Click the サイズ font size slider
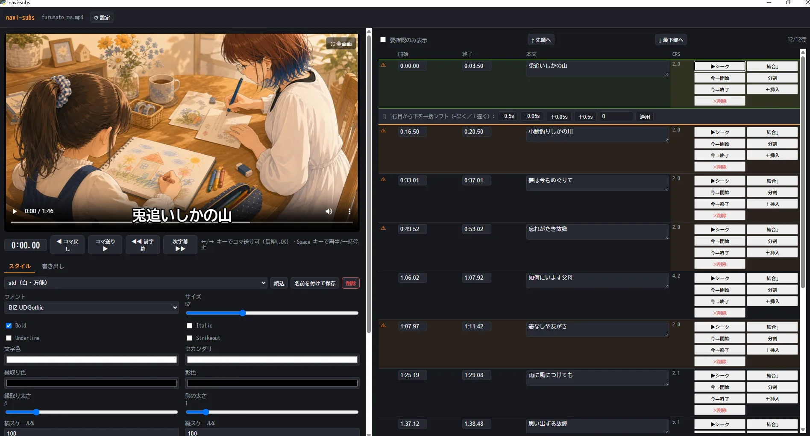Image resolution: width=810 pixels, height=436 pixels. (x=272, y=313)
